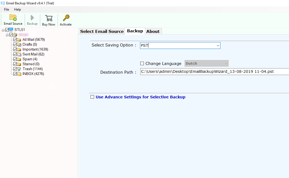Enable the Change Language checkbox

click(x=142, y=64)
